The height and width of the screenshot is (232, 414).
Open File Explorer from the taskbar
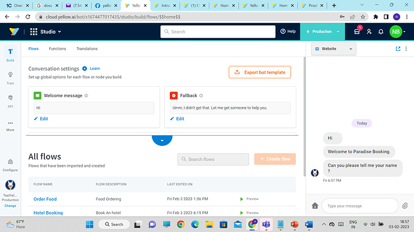pos(209,224)
